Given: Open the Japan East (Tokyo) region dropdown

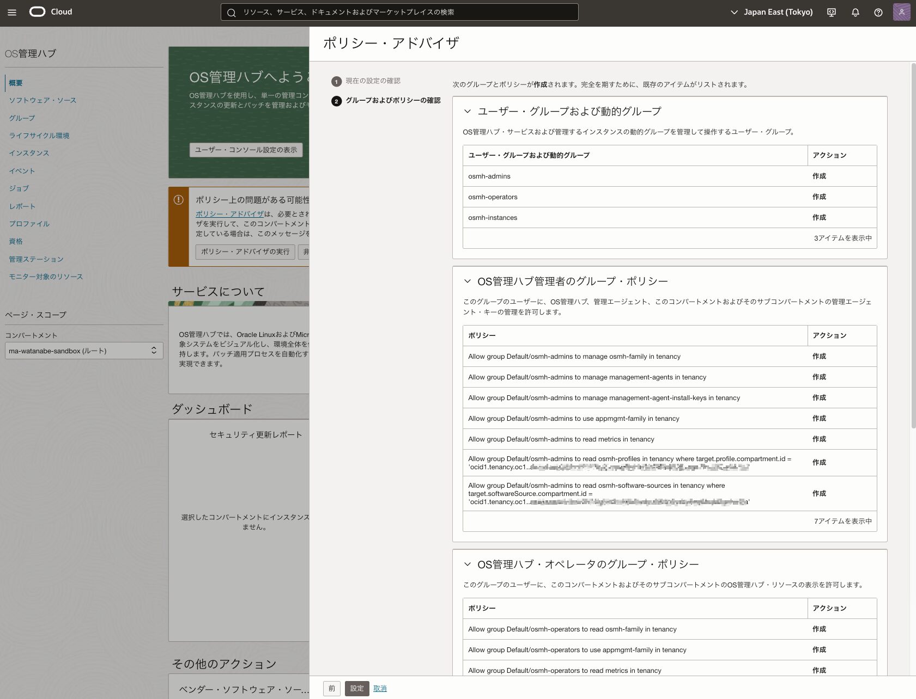Looking at the screenshot, I should (772, 12).
